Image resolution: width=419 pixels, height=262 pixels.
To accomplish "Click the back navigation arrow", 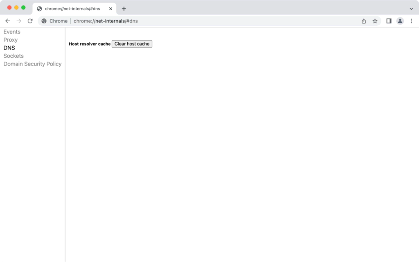I will point(7,20).
